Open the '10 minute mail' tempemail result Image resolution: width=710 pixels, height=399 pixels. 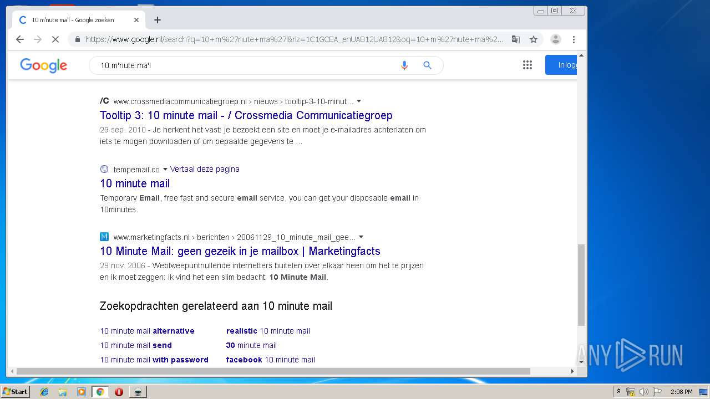point(135,183)
